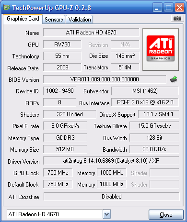This screenshot has height=222, width=187.
Task: Open the graphics card selection dropdown arrow
Action: tap(106, 214)
